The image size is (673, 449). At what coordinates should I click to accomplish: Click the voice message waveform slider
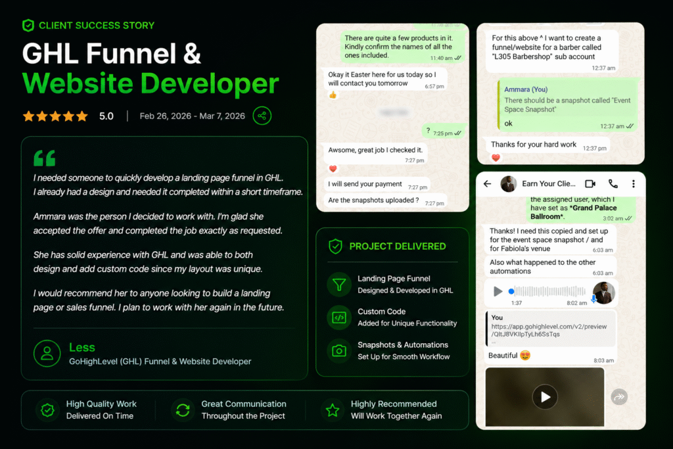(x=547, y=291)
